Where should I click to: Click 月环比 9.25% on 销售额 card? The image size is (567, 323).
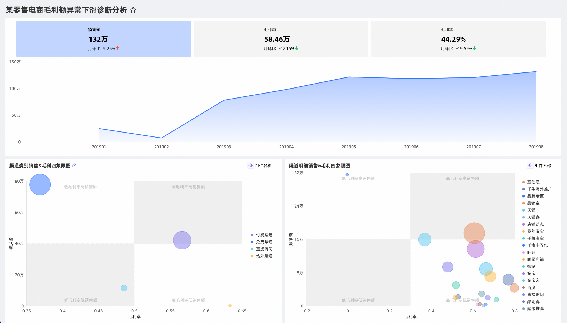(x=102, y=48)
